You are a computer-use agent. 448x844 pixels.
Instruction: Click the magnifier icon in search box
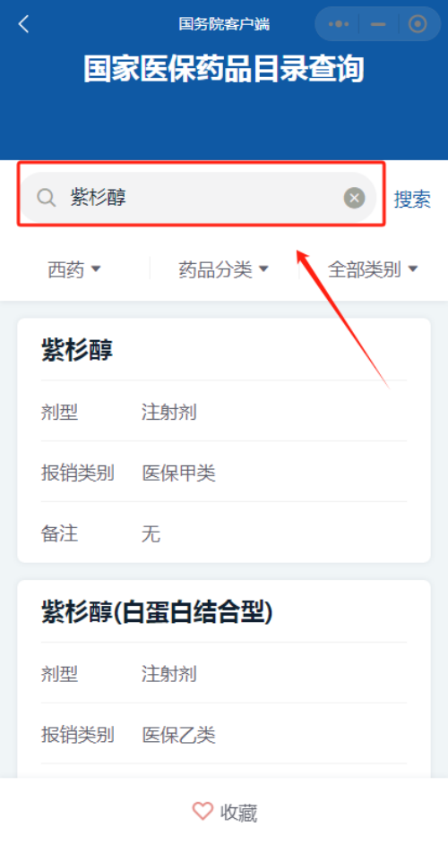pos(47,198)
